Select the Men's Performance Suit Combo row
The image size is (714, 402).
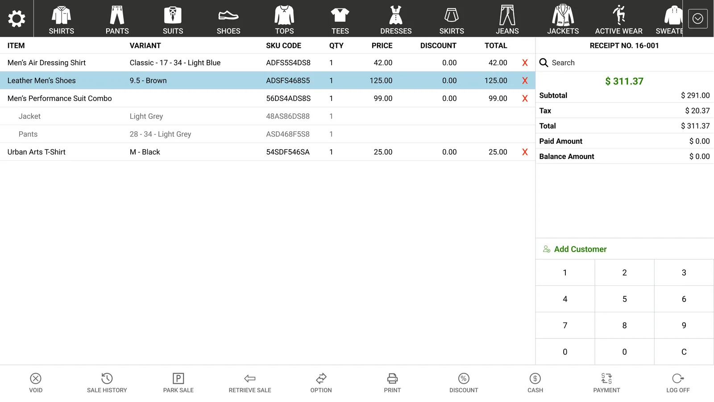pos(267,98)
